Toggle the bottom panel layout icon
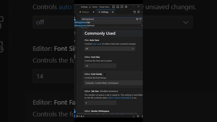 [x=118, y=7]
